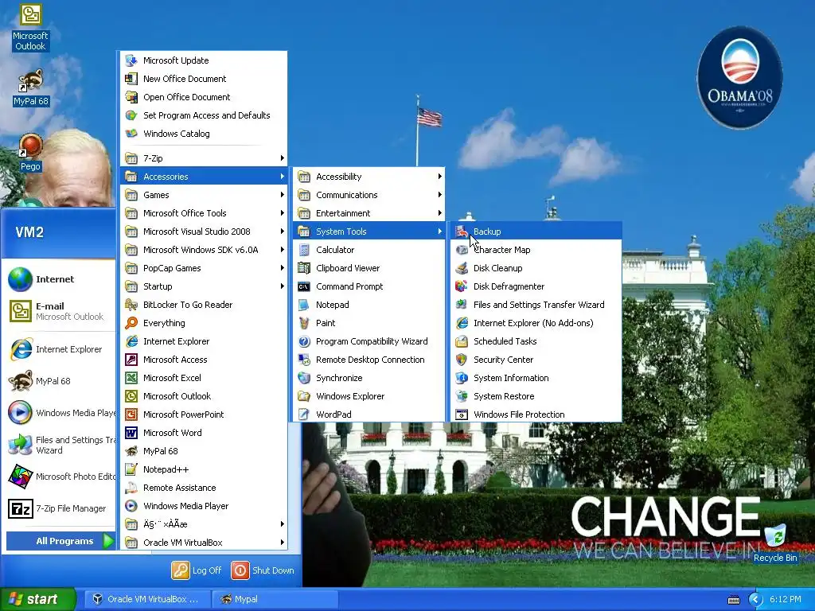The image size is (815, 611).
Task: Click Log Off button
Action: pos(197,570)
